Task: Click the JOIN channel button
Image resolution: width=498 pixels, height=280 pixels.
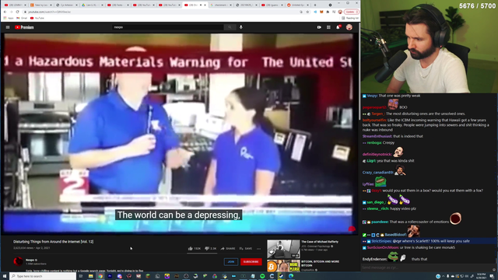Action: click(231, 261)
